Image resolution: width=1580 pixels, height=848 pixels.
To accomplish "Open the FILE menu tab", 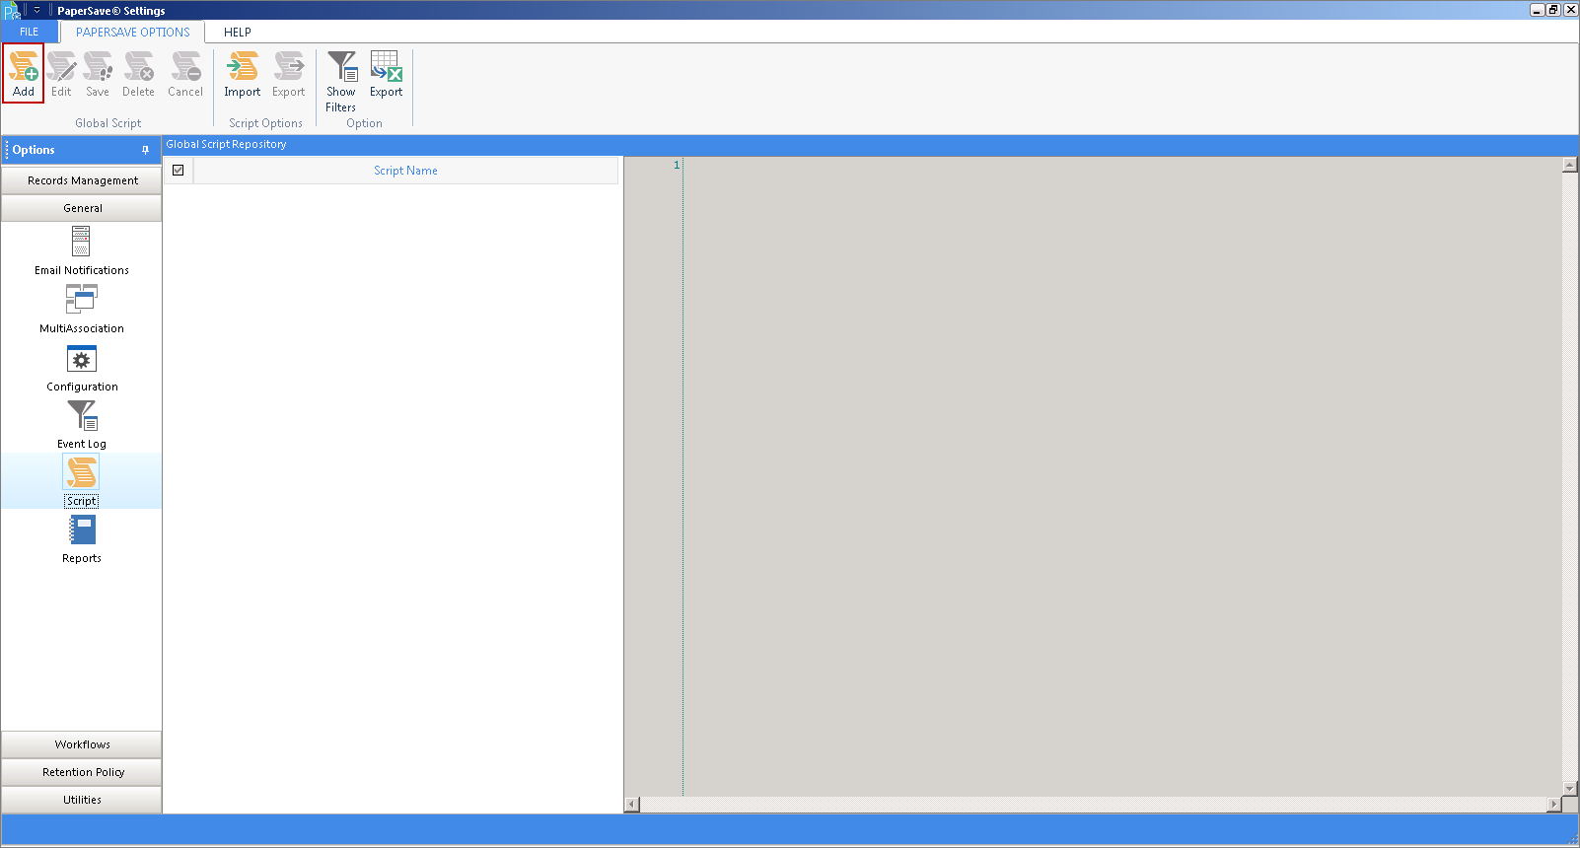I will click(x=30, y=32).
